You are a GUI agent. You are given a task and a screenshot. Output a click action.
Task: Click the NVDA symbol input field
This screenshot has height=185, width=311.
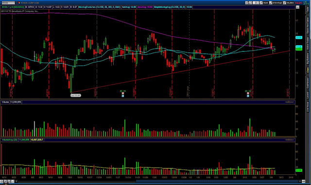coord(8,3)
